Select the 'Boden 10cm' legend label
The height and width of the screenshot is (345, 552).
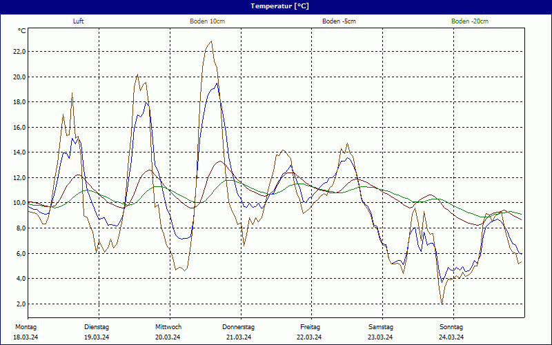tap(208, 21)
